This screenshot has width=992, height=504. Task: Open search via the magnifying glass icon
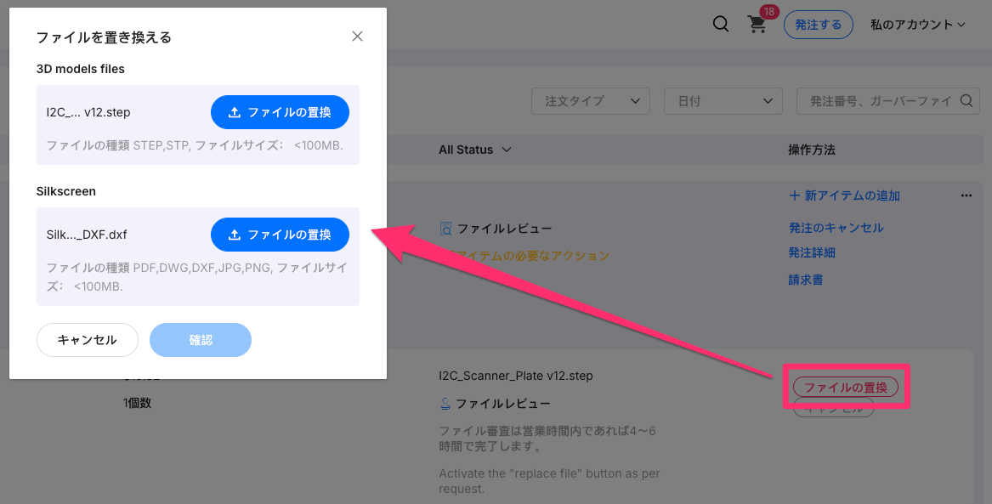721,25
